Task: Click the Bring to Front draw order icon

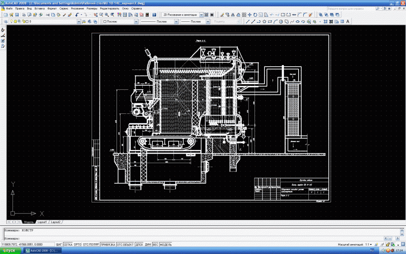Action: point(320,15)
